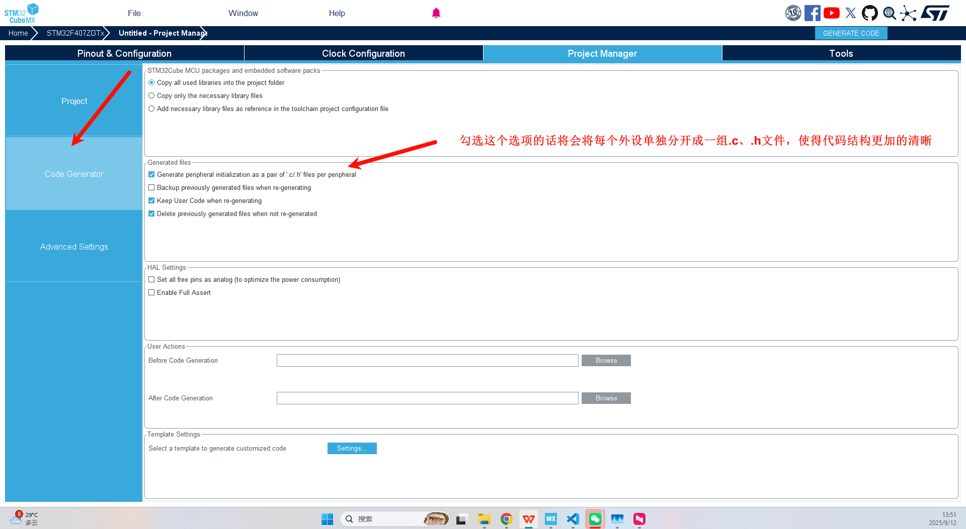Switch to STM32CubeMX taskbar icon

[x=551, y=519]
